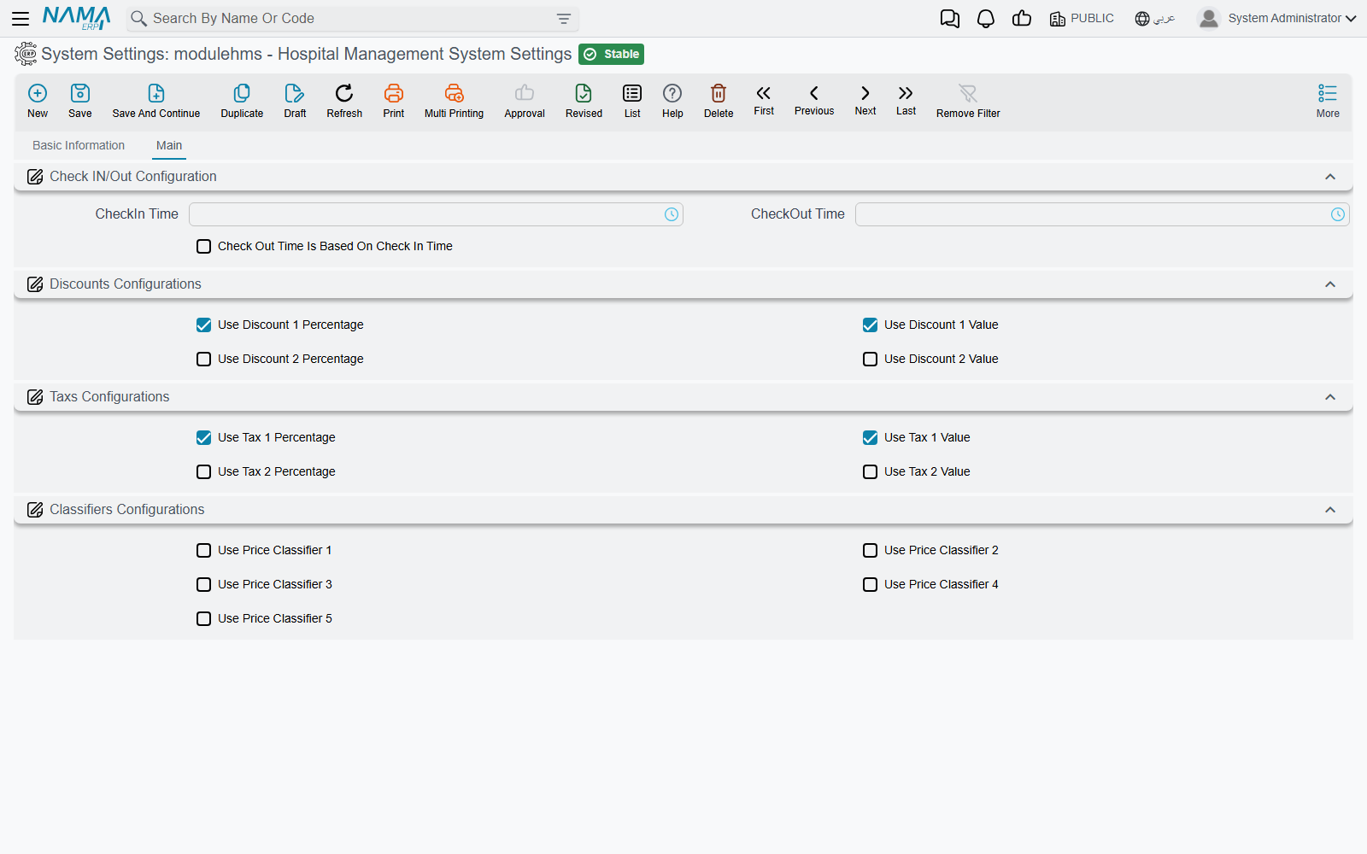Check Use Price Classifier 4
The height and width of the screenshot is (854, 1367).
[870, 584]
